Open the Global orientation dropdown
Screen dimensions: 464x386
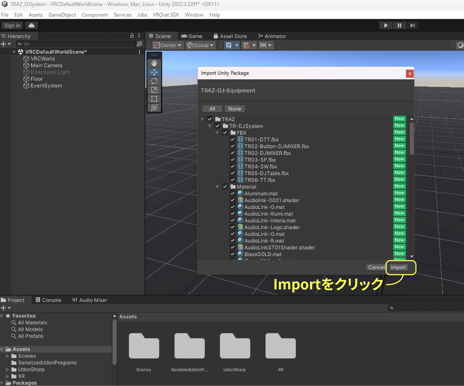(x=200, y=45)
